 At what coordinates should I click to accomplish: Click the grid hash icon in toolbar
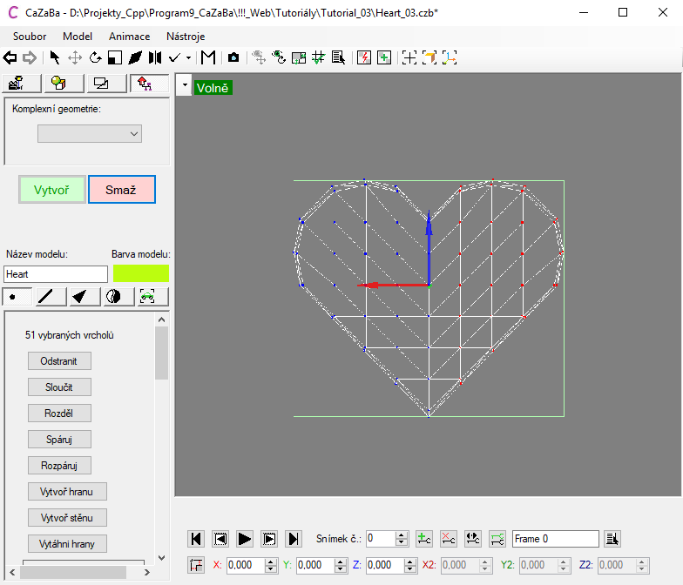coord(318,57)
